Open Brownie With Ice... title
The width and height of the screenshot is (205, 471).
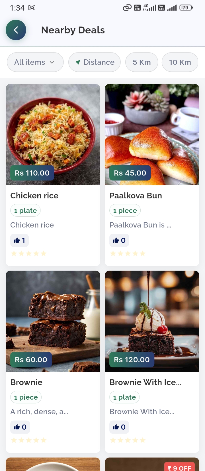pos(145,382)
